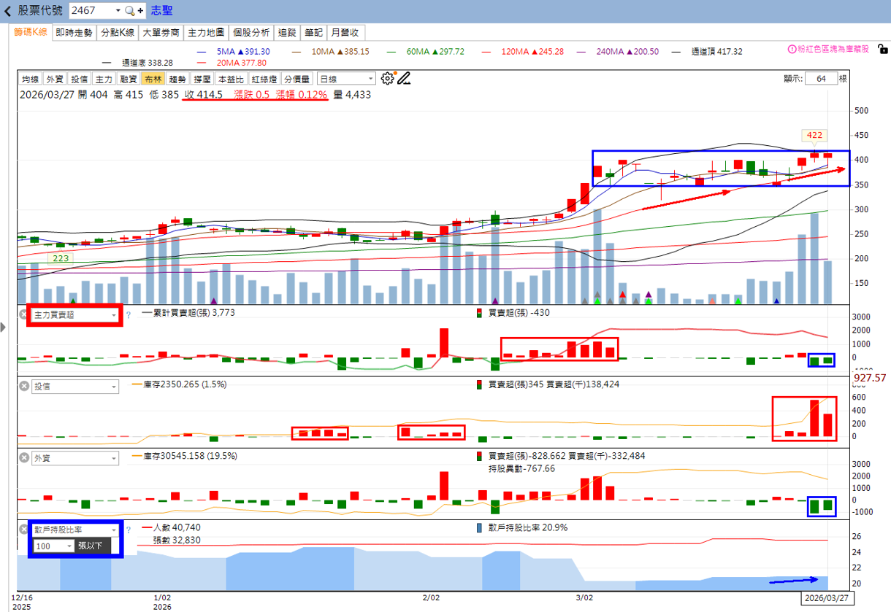
Task: Open help for 主力買賣超 indicator
Action: pos(128,315)
